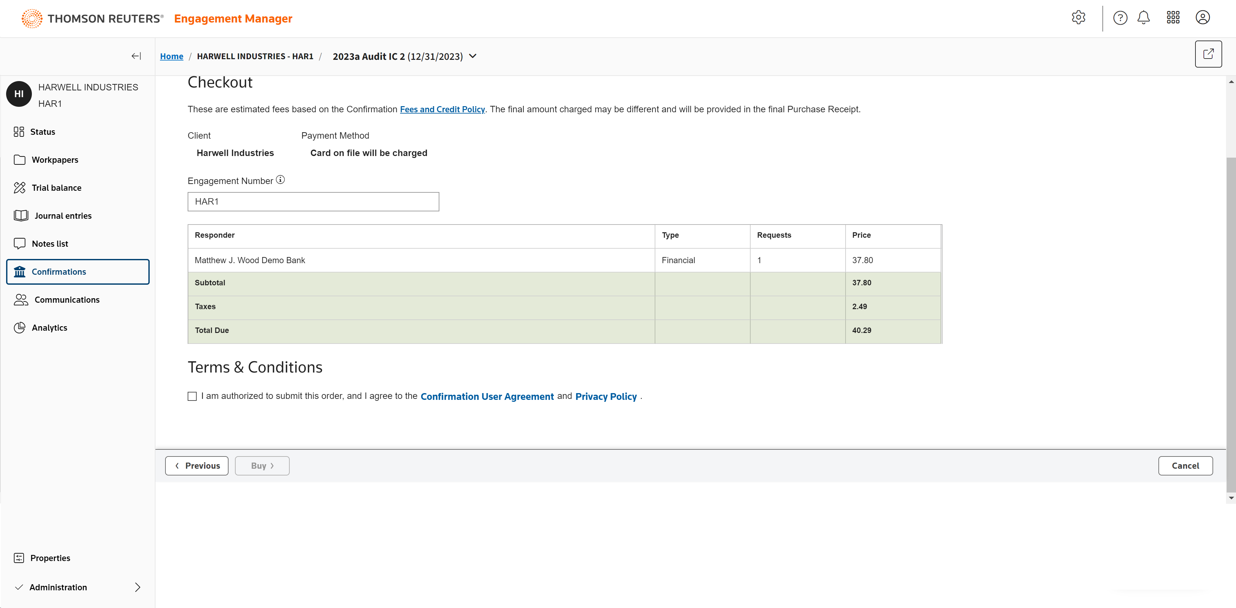Open the apps grid launcher
Screen dimensions: 1236x608
click(x=1173, y=18)
